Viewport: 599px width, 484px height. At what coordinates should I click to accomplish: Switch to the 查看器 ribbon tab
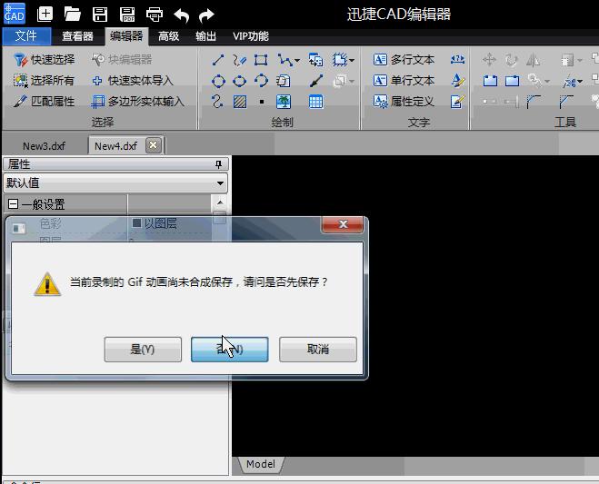[77, 36]
